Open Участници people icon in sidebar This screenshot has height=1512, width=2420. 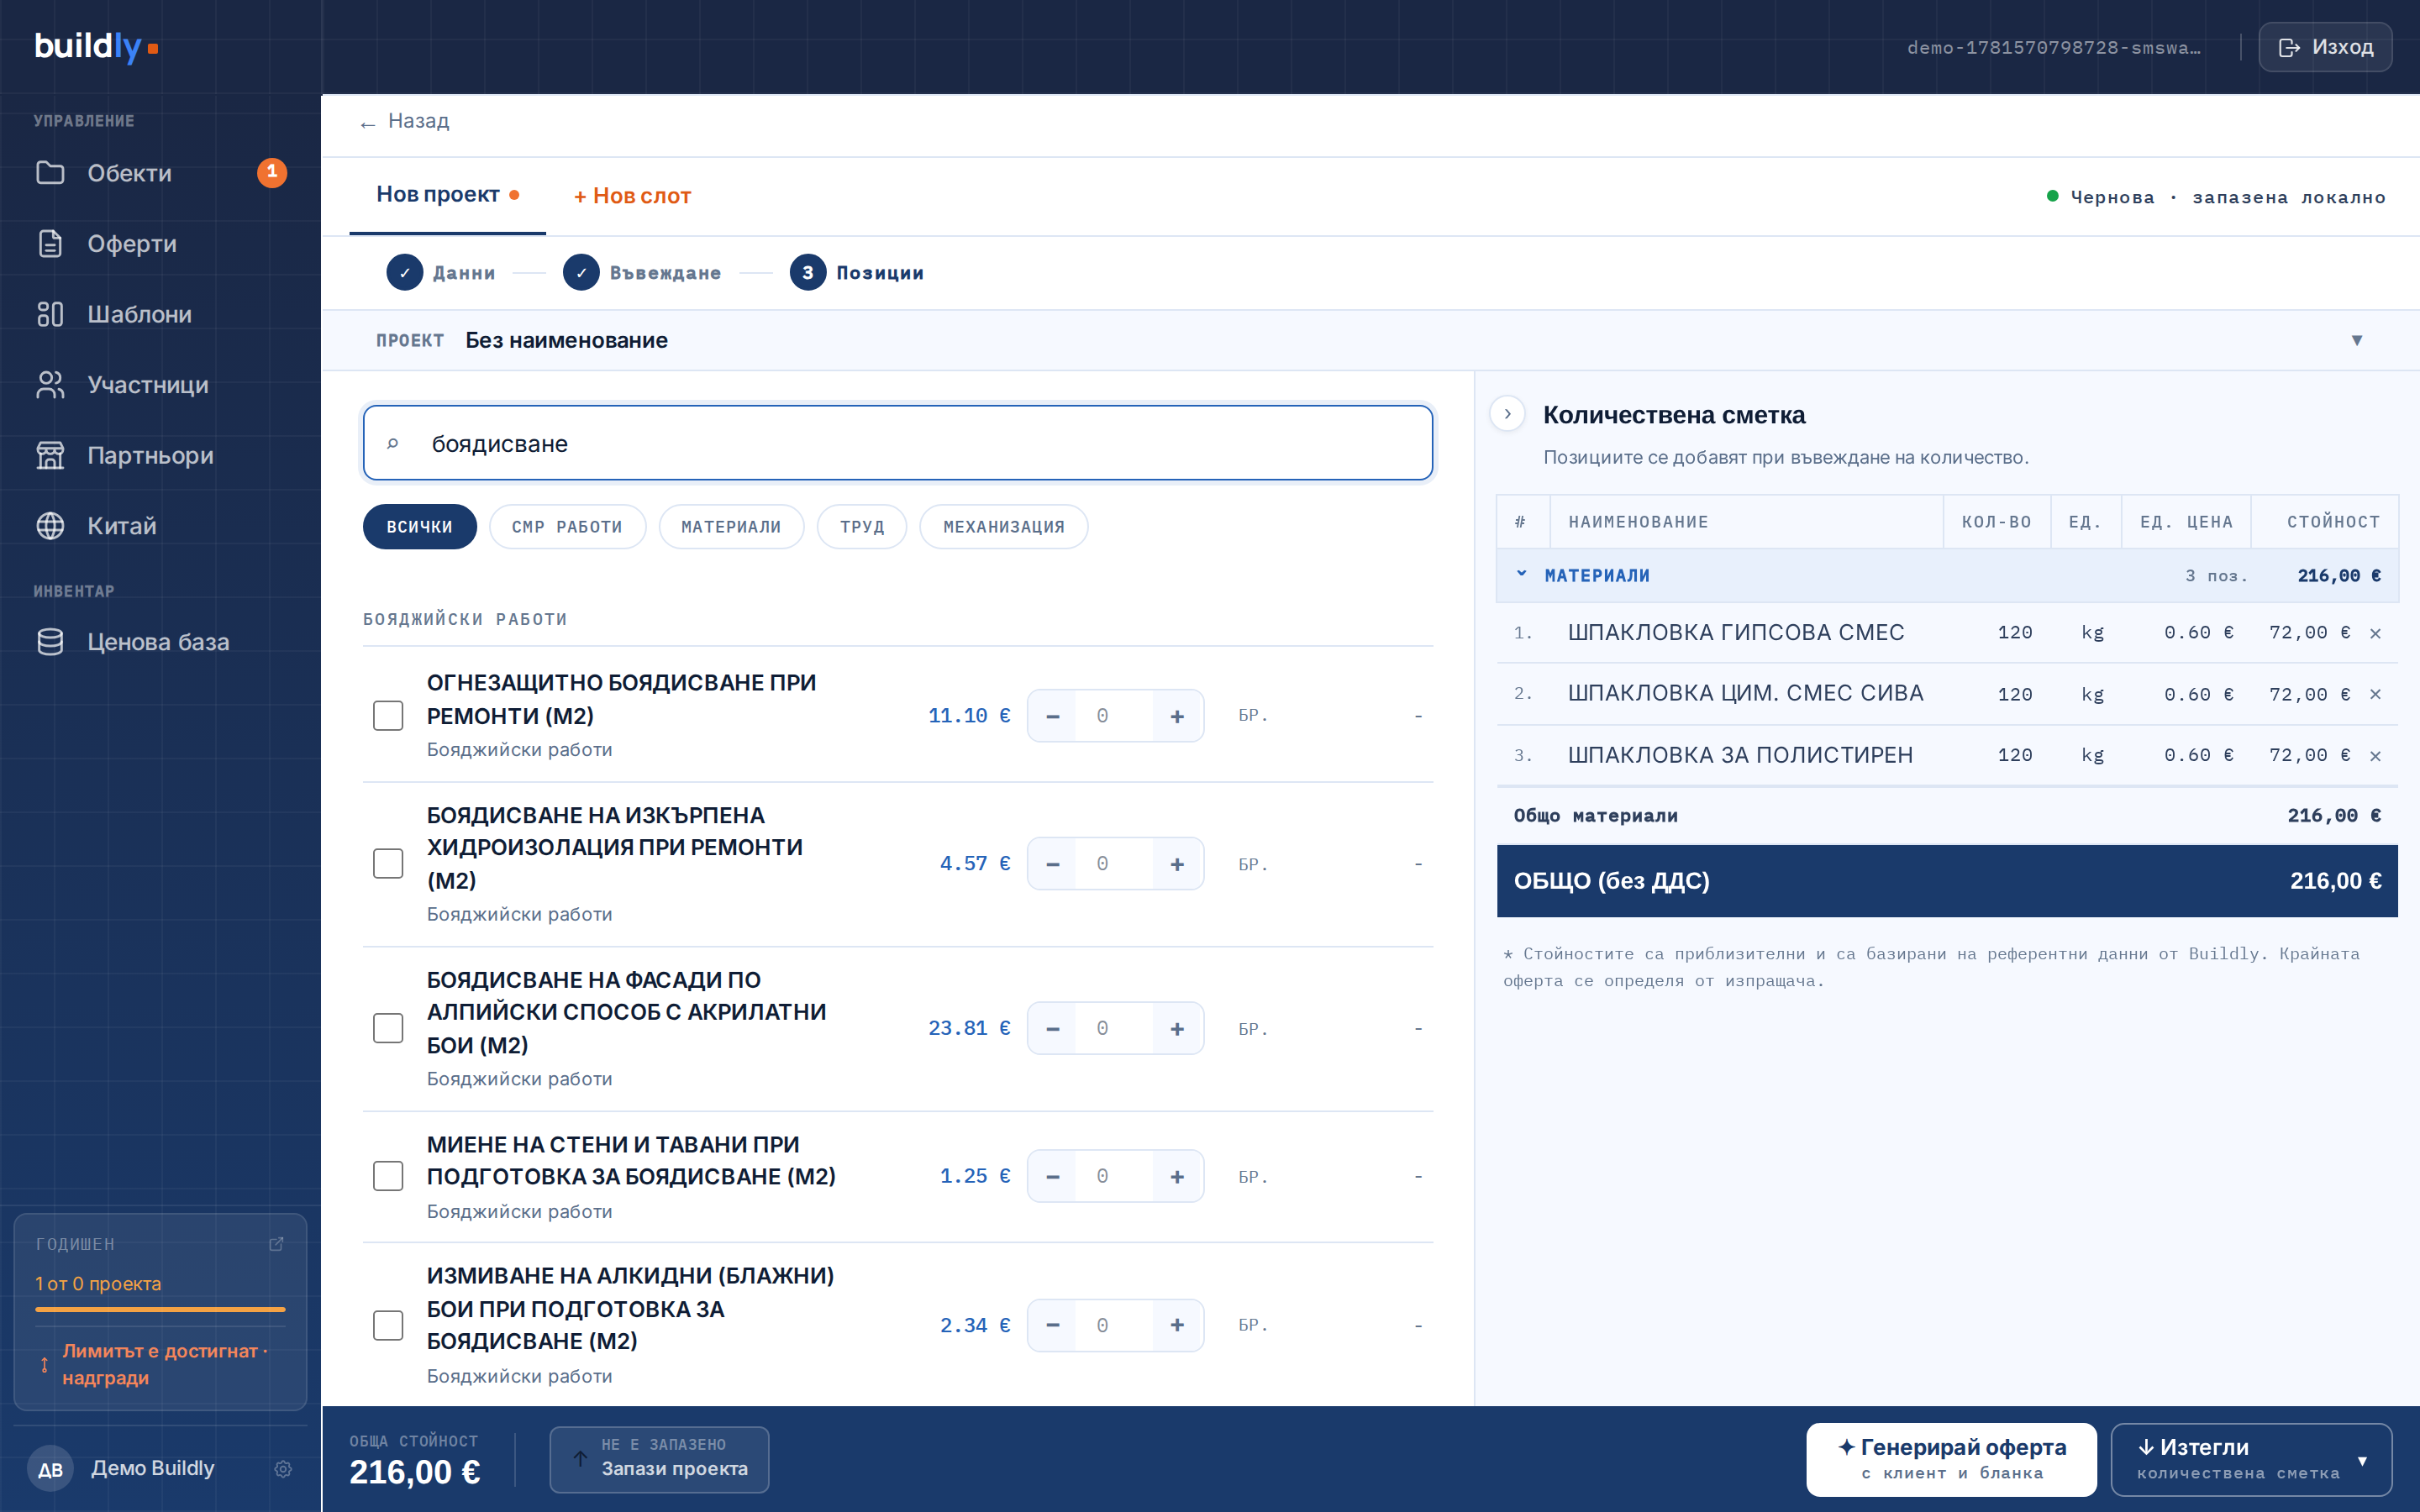(50, 384)
